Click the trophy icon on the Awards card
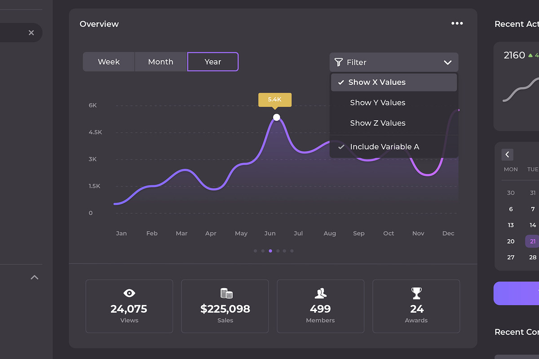The width and height of the screenshot is (539, 359). click(x=416, y=293)
